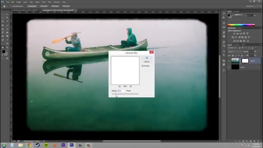The width and height of the screenshot is (263, 148).
Task: Open the Adjustments panel menu
Action: (x=261, y=28)
